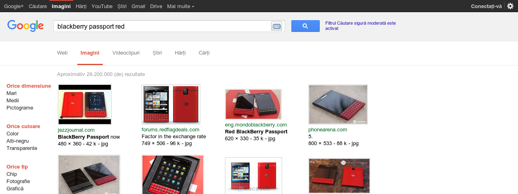This screenshot has height=194, width=518.
Task: Open YouTube from the top bar
Action: click(102, 6)
